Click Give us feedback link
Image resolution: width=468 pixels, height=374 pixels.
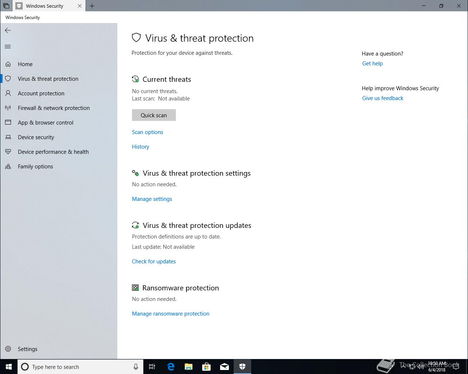tap(382, 98)
